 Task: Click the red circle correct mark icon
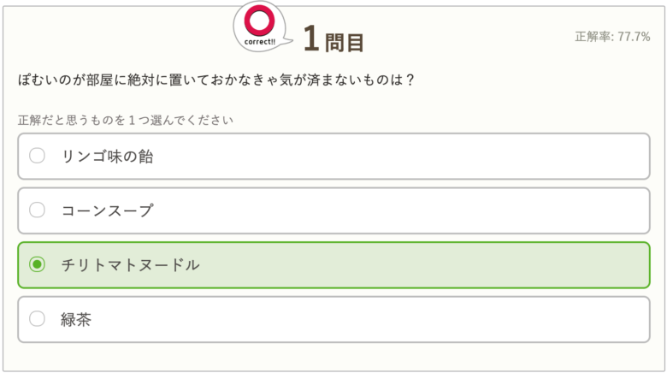point(259,20)
